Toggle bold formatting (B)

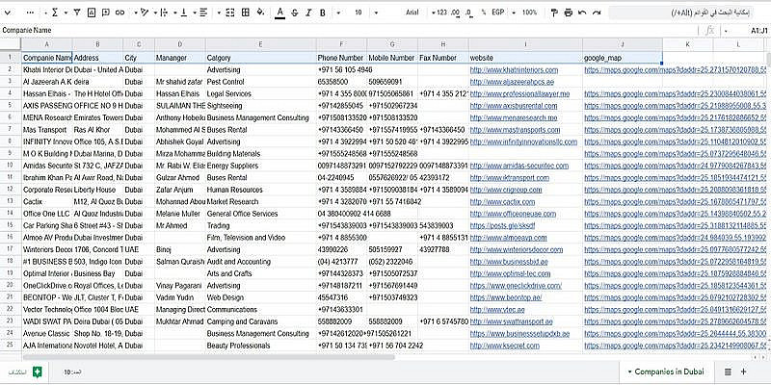pyautogui.click(x=323, y=13)
